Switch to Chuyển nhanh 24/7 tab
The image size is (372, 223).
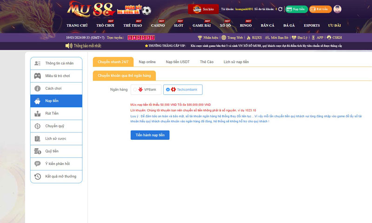point(113,62)
